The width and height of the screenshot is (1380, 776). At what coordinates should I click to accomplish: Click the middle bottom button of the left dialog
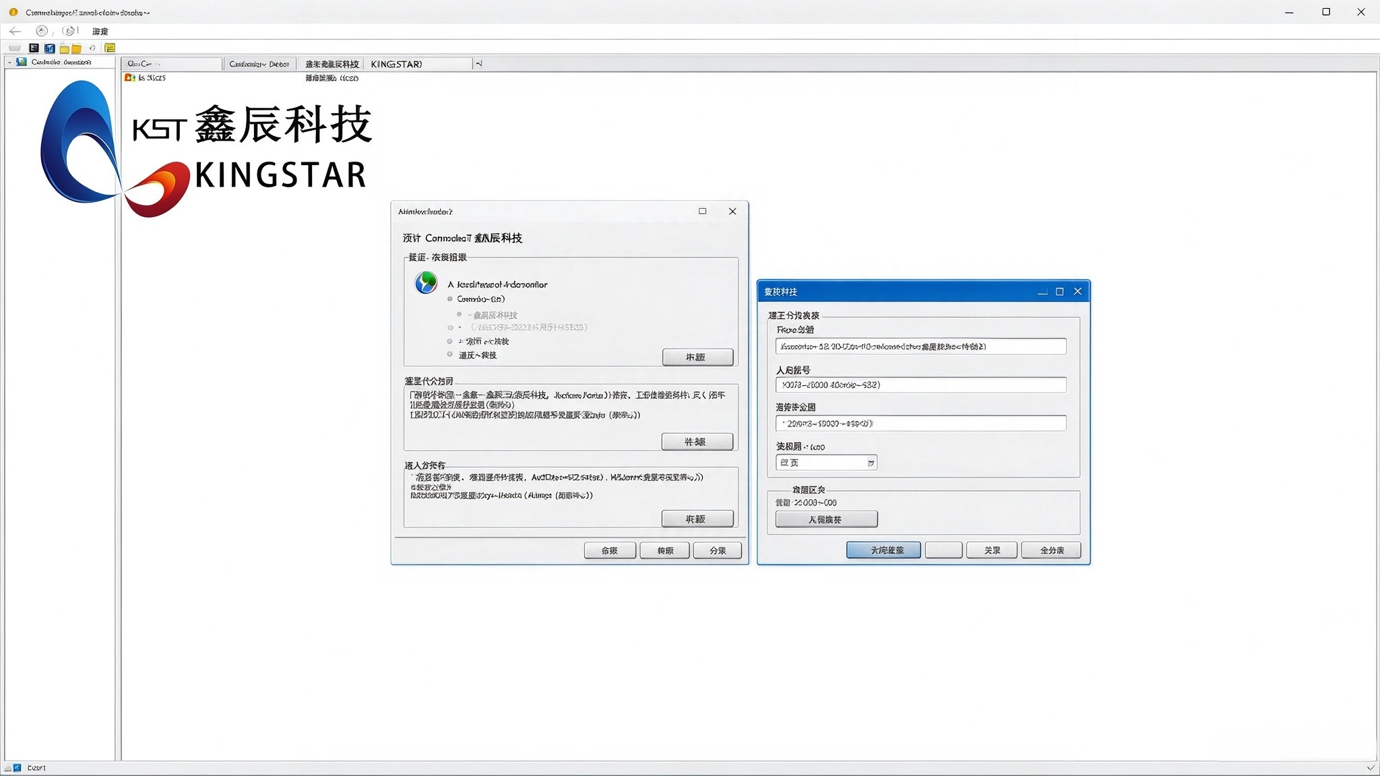[x=665, y=550]
